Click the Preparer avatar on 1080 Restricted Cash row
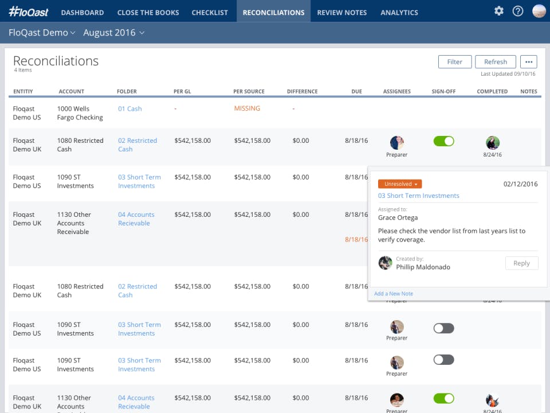Screen dimensions: 550x413 point(396,141)
